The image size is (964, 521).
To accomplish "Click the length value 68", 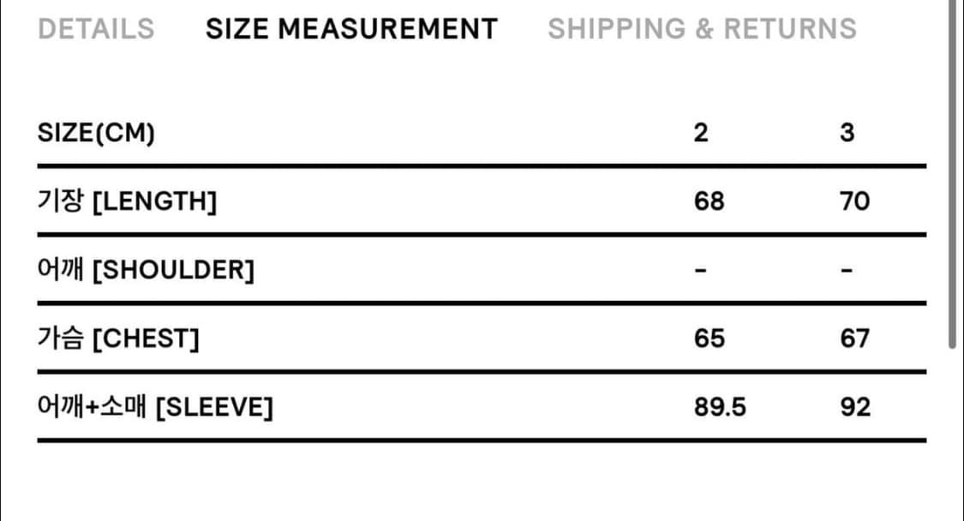I will click(709, 202).
